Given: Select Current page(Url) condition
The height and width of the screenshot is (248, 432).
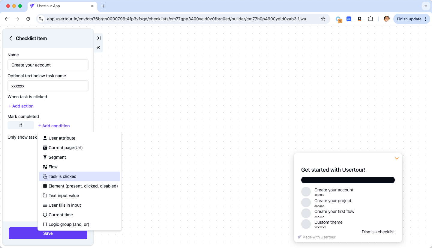Looking at the screenshot, I should coord(79,148).
